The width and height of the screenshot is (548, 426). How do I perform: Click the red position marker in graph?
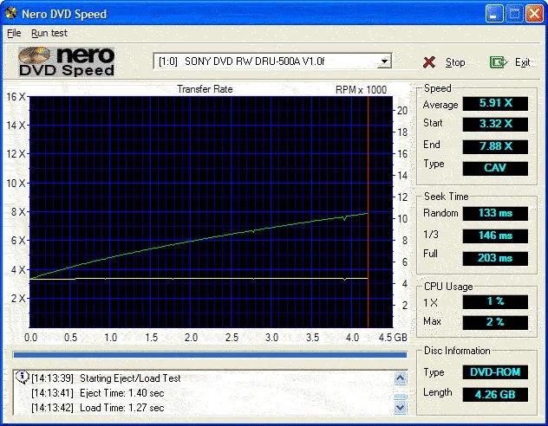click(368, 213)
